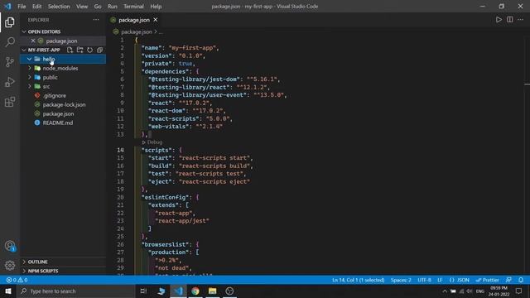Open the Selection menu
This screenshot has width=530, height=298.
click(x=59, y=7)
